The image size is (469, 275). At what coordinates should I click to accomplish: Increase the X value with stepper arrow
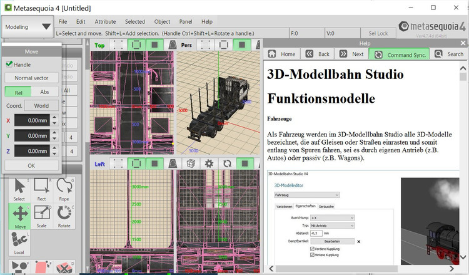point(55,117)
